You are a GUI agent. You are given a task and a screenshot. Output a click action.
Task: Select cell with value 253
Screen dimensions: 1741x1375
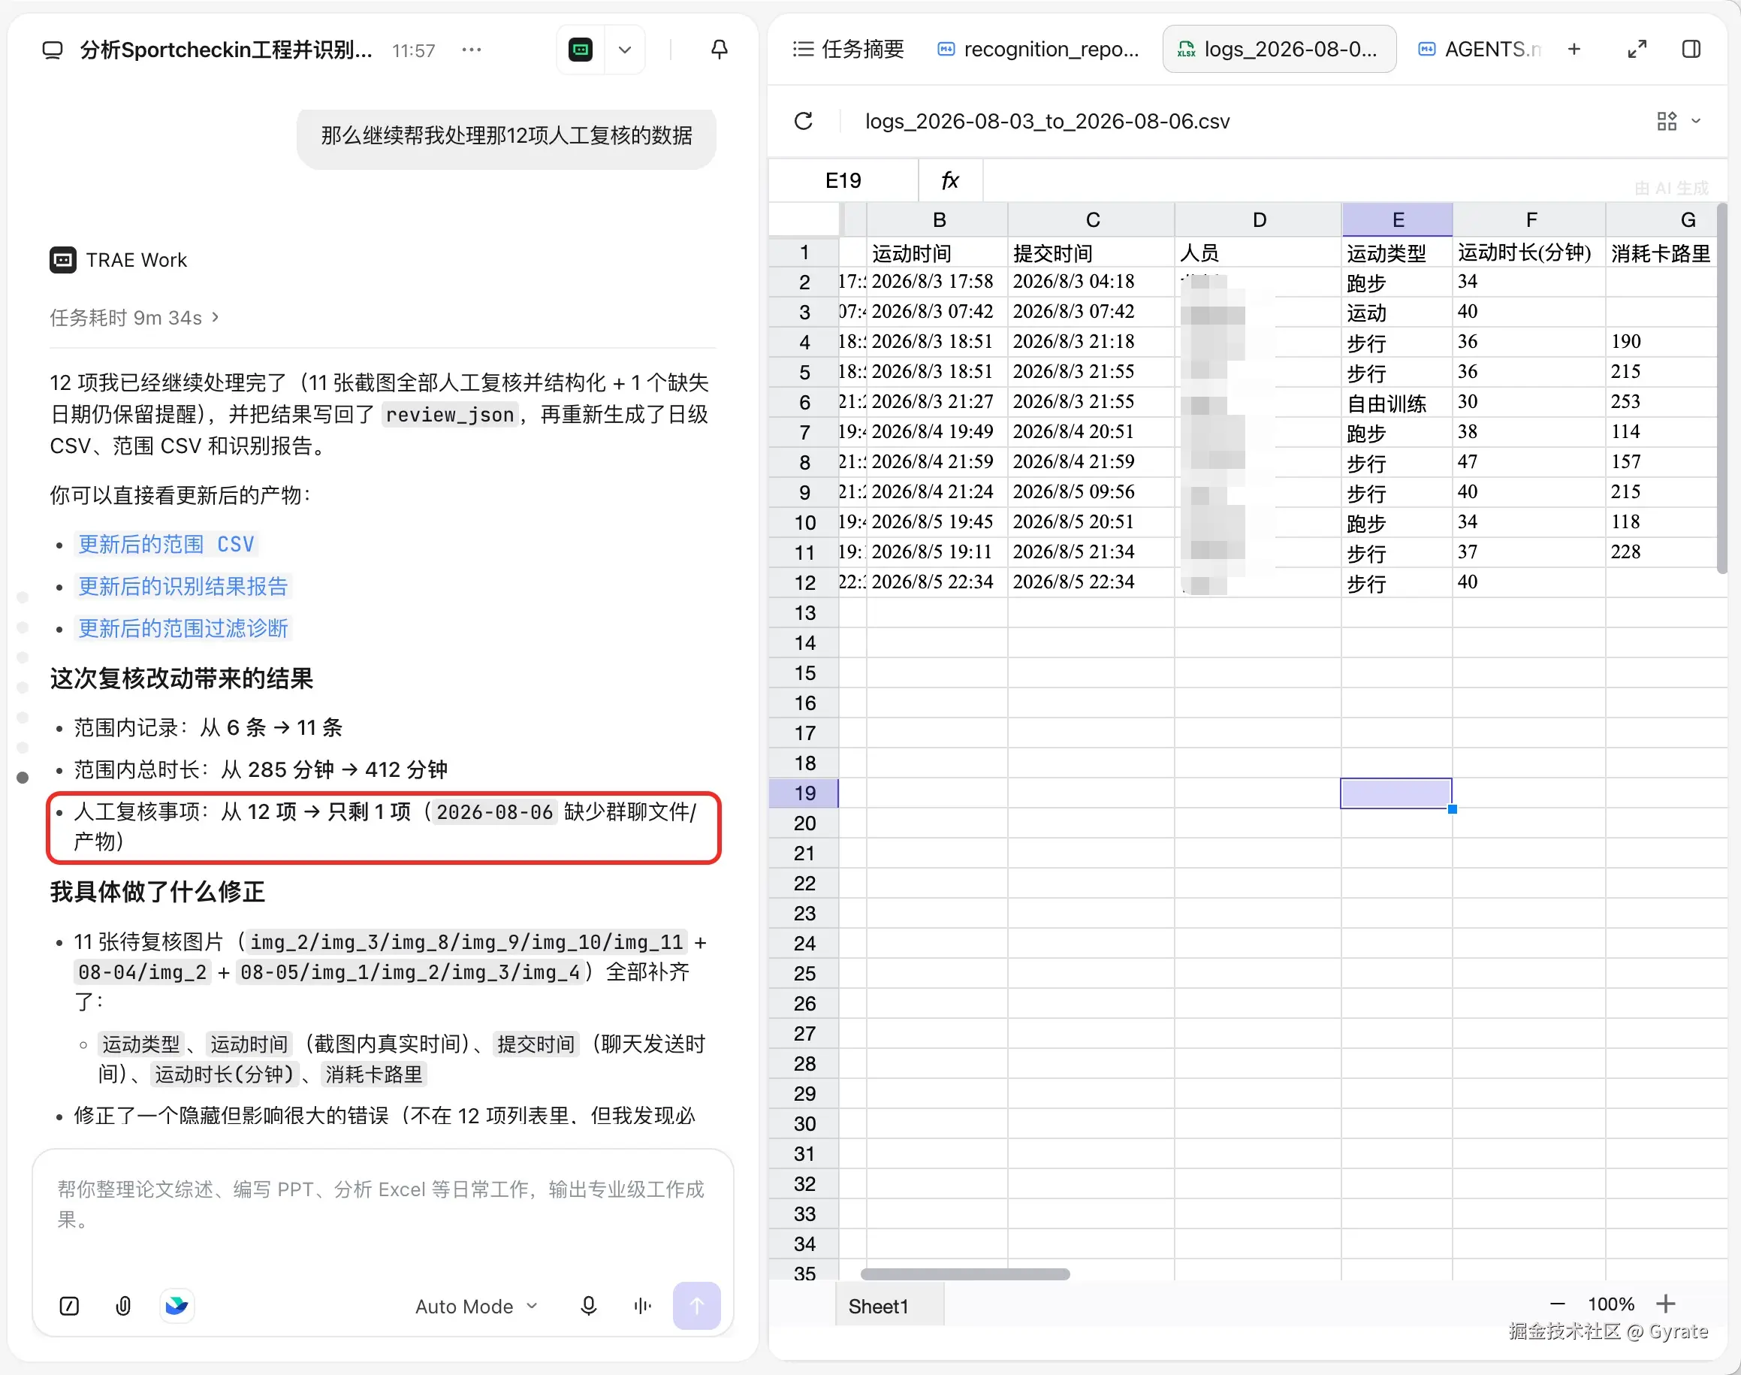1661,402
